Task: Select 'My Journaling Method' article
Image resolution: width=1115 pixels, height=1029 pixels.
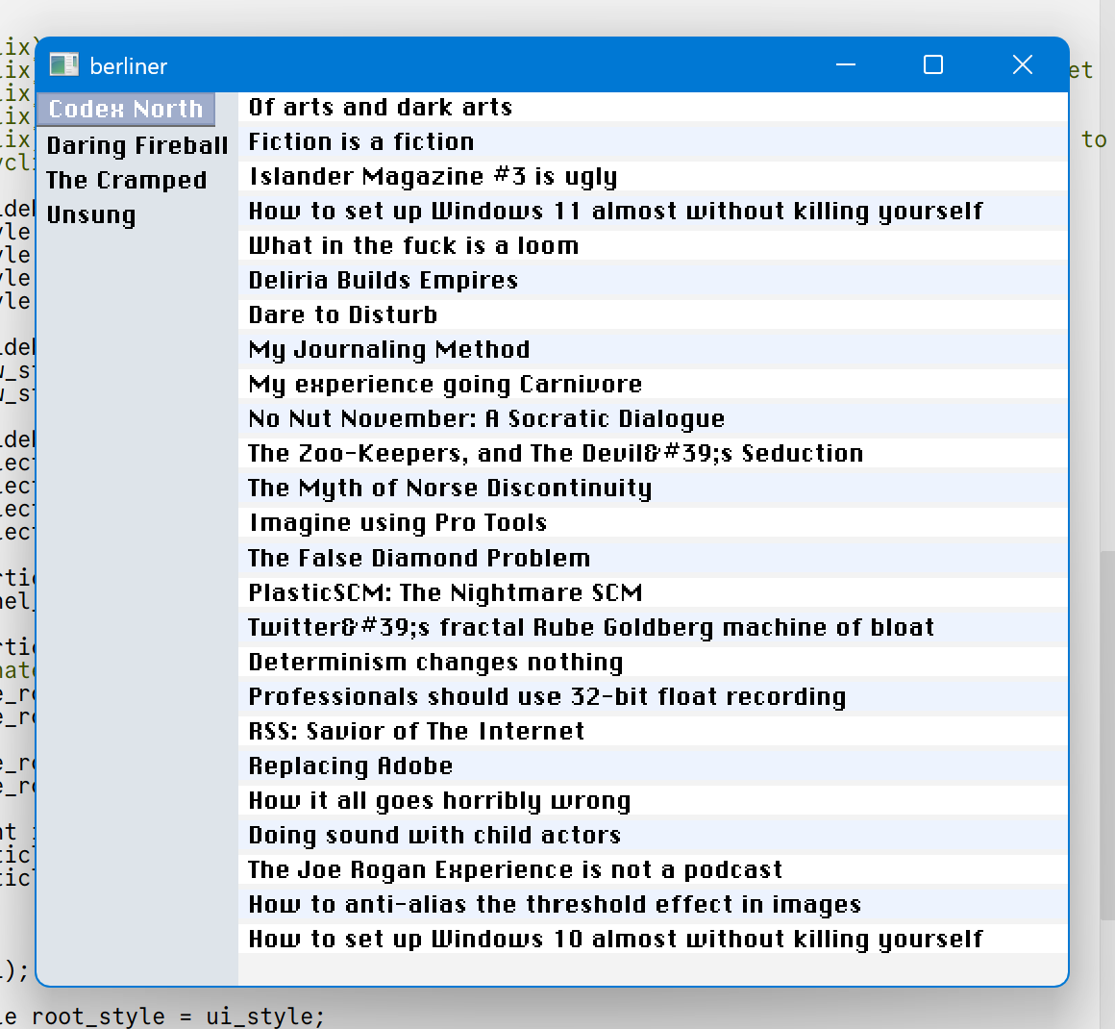Action: click(389, 349)
